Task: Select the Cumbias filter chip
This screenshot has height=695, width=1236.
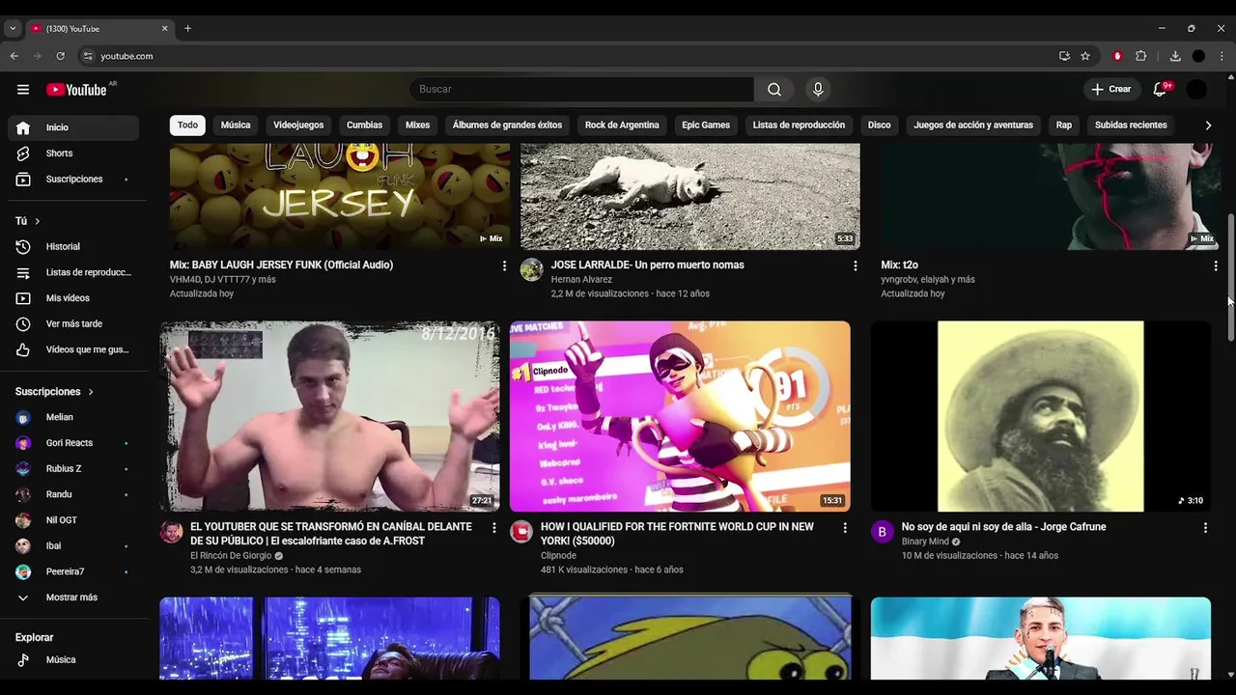Action: [364, 125]
